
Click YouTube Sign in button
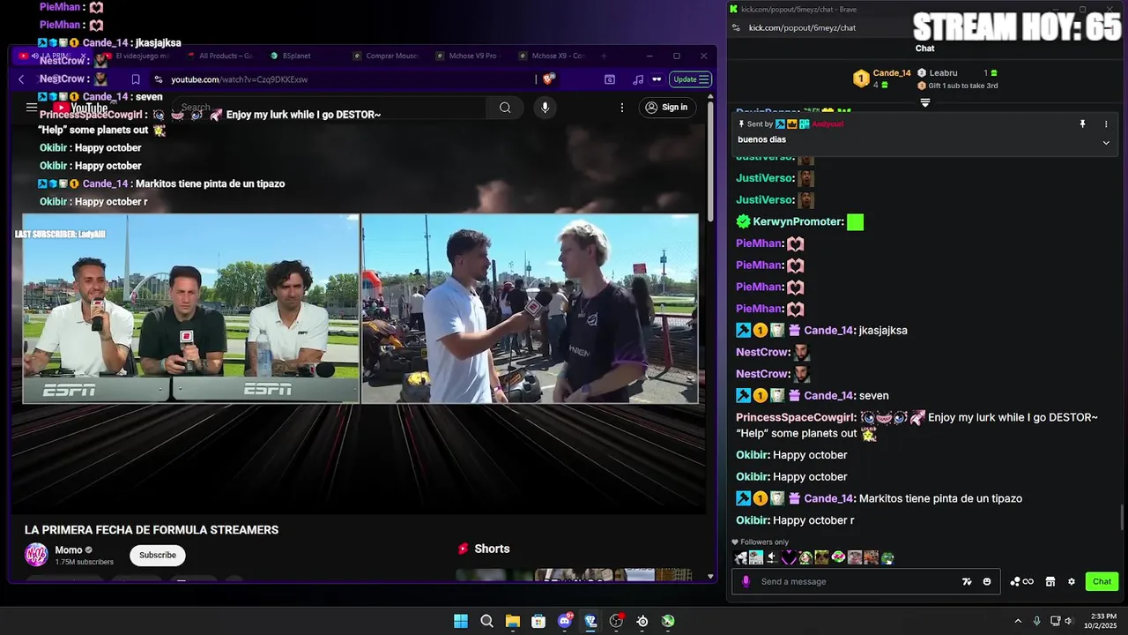coord(666,108)
